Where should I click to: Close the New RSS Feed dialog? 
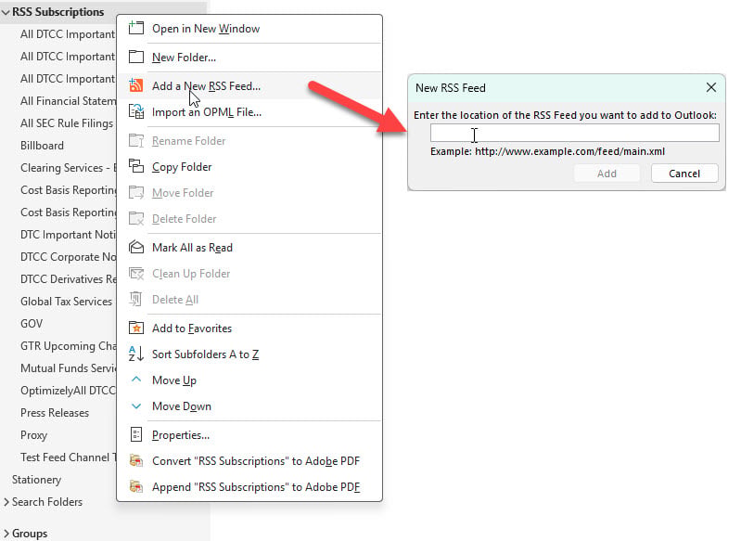[711, 87]
